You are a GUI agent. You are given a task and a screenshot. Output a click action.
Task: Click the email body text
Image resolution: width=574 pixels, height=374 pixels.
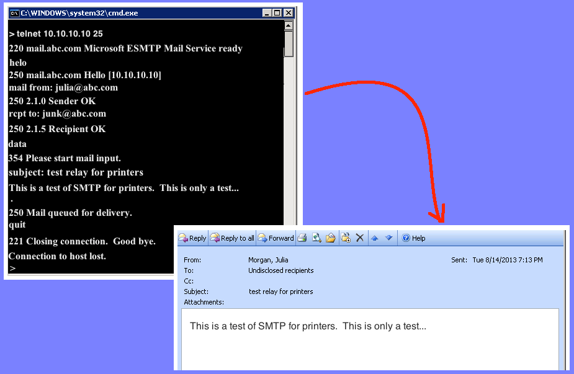[308, 326]
